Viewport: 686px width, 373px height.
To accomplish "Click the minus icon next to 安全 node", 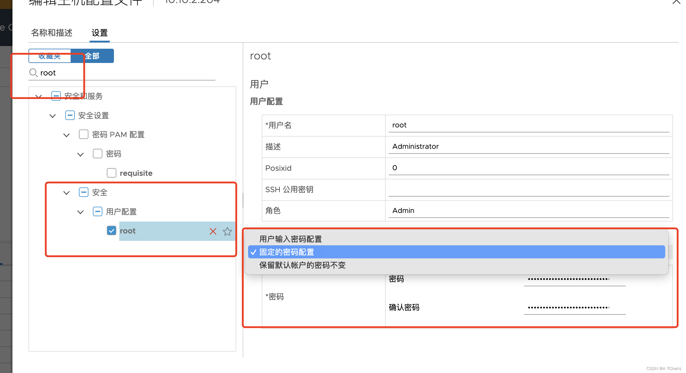I will (84, 192).
